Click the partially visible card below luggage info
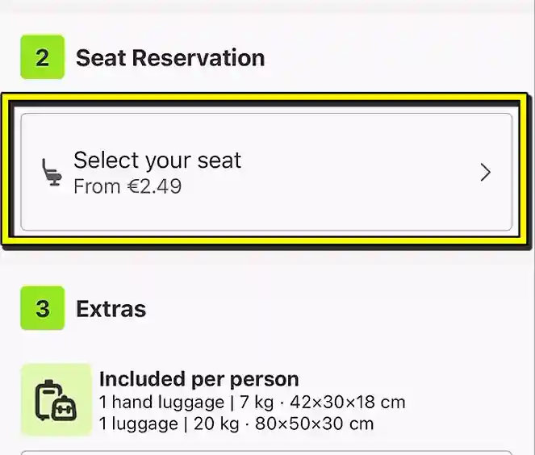Viewport: 535px width, 455px height. coord(266,452)
